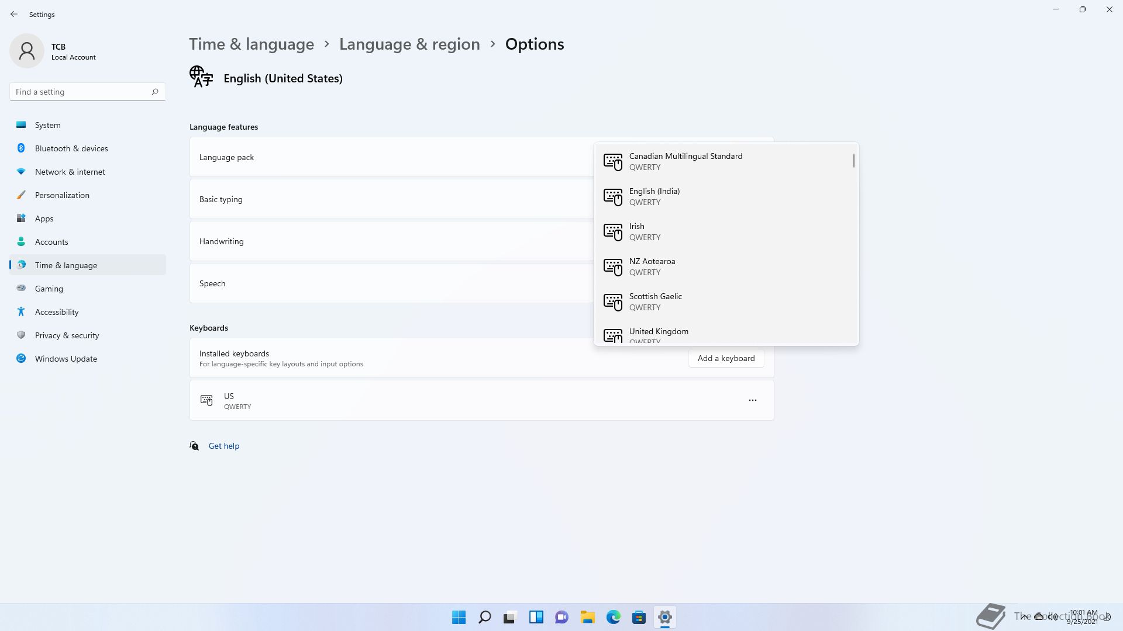The height and width of the screenshot is (631, 1123).
Task: Open Microsoft Edge from the taskbar
Action: 613,617
